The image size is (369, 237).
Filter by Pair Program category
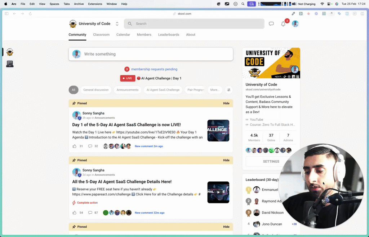click(x=195, y=90)
